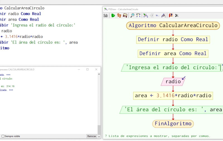Click the magnifying glass zoom icon
Viewport: 223px width, 141px height.
coord(132,16)
